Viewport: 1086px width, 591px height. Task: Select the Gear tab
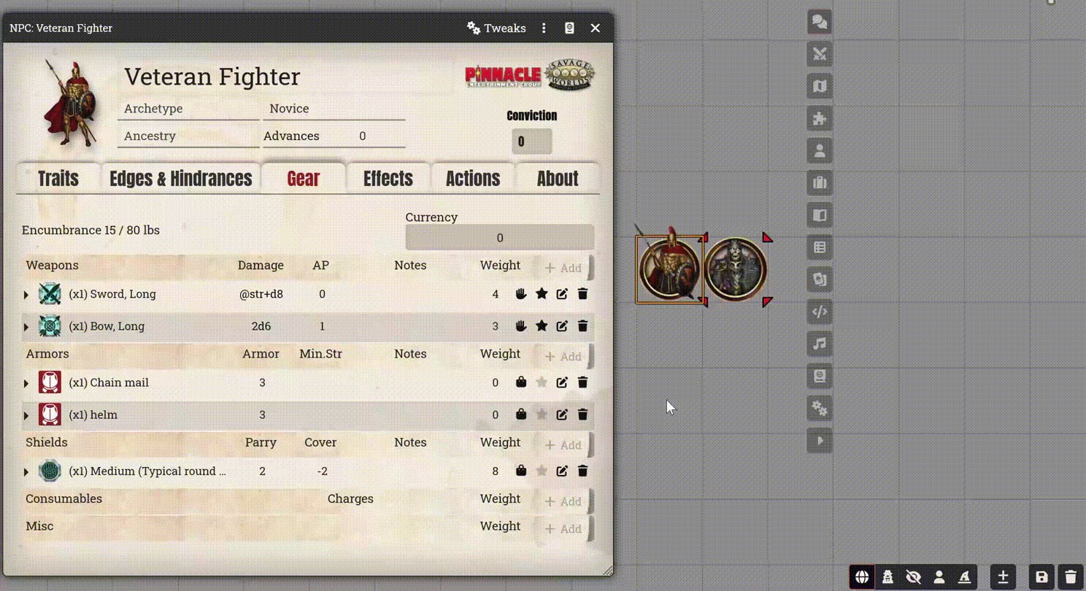coord(303,178)
